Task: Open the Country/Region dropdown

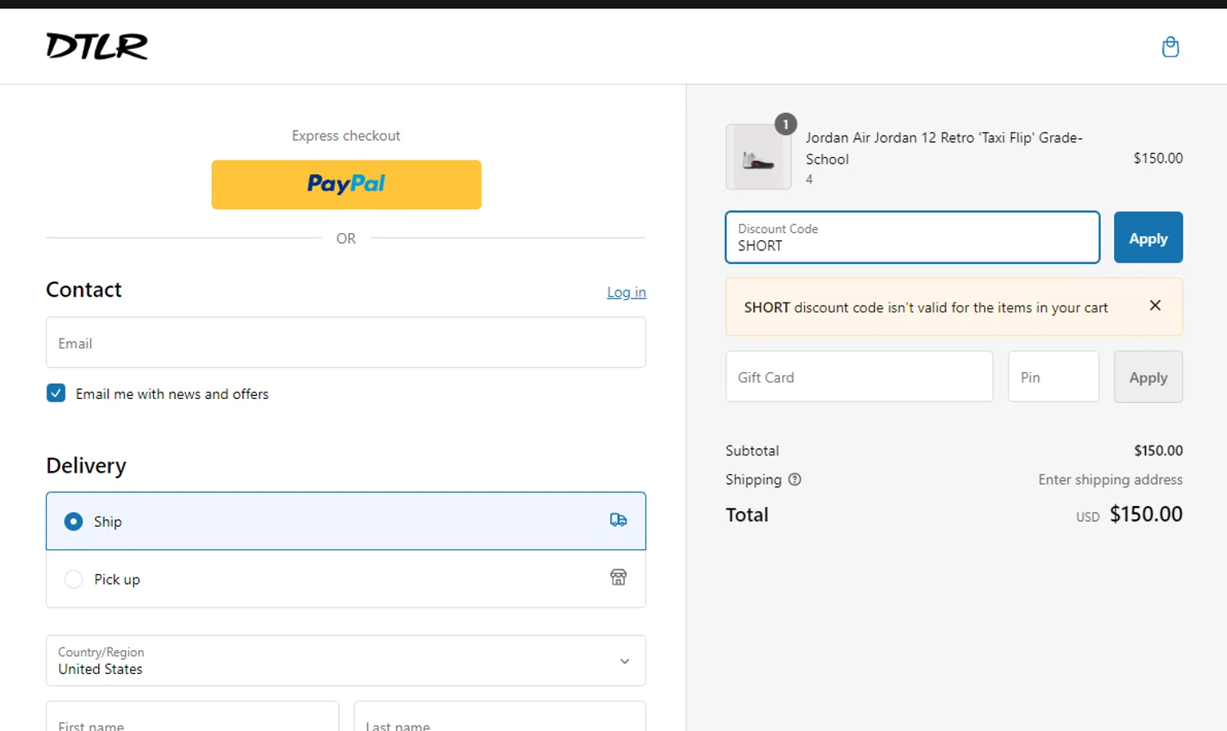Action: pos(346,661)
